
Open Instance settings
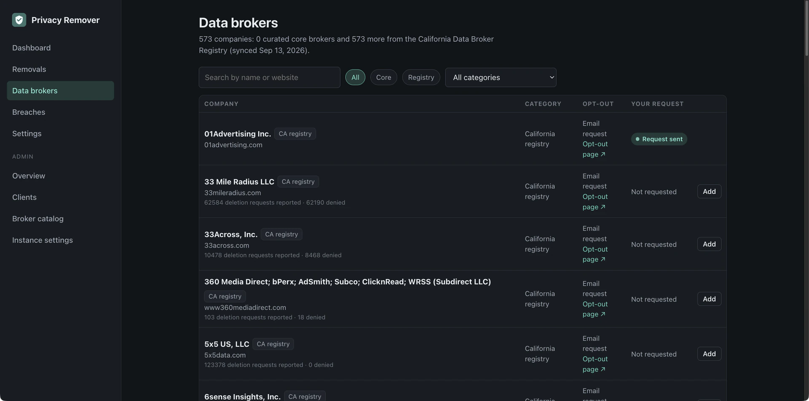pos(60,240)
